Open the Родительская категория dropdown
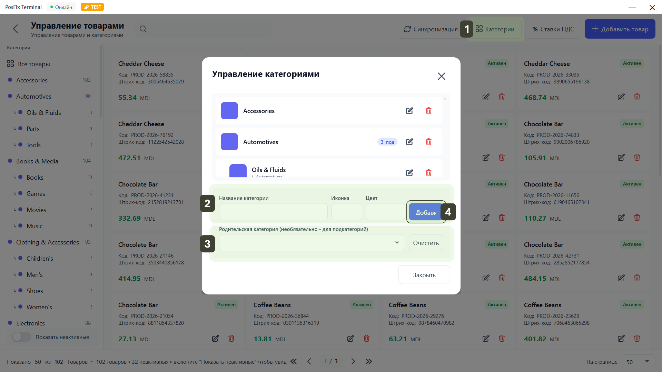 coord(312,243)
